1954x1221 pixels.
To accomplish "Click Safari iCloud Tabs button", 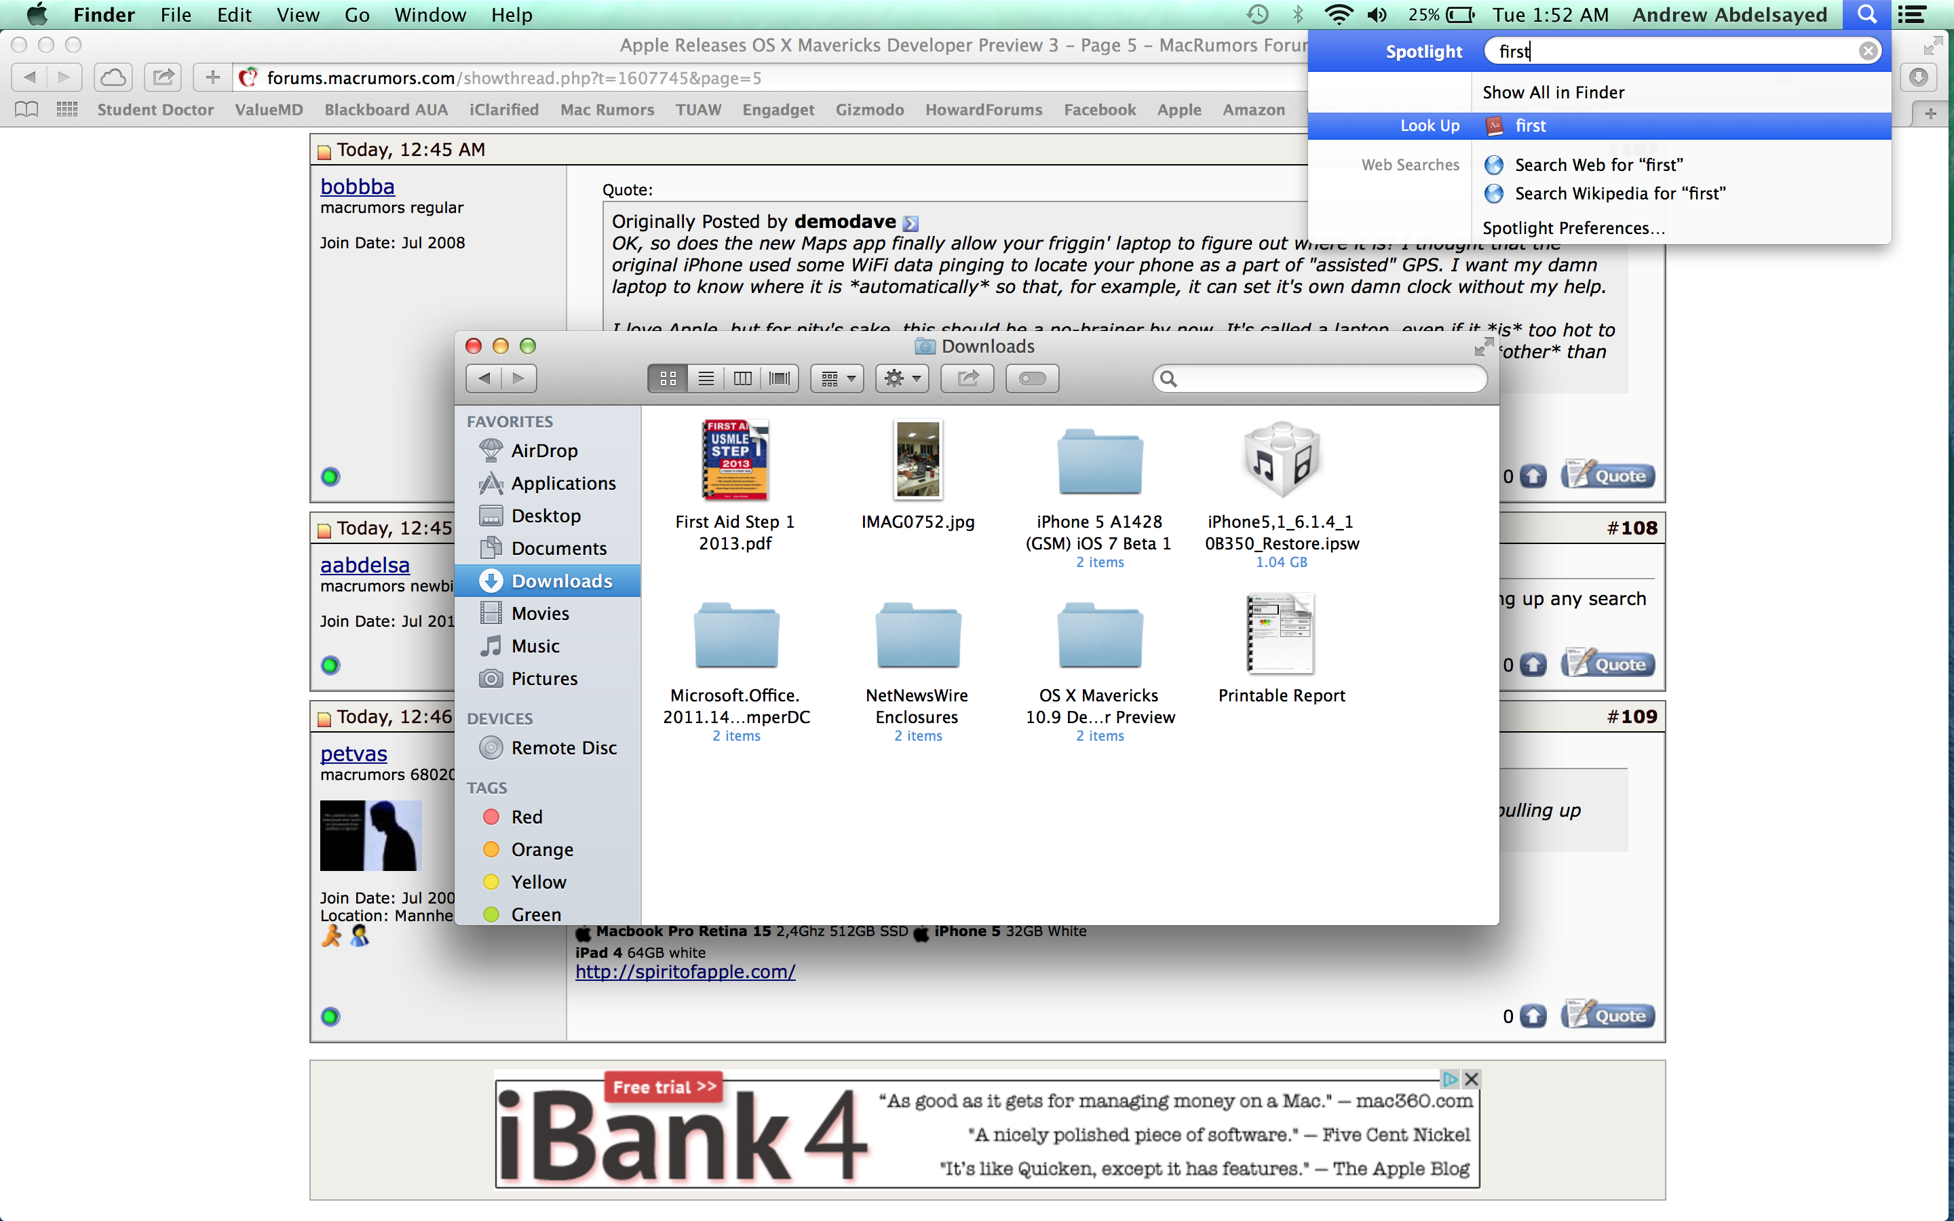I will click(114, 77).
